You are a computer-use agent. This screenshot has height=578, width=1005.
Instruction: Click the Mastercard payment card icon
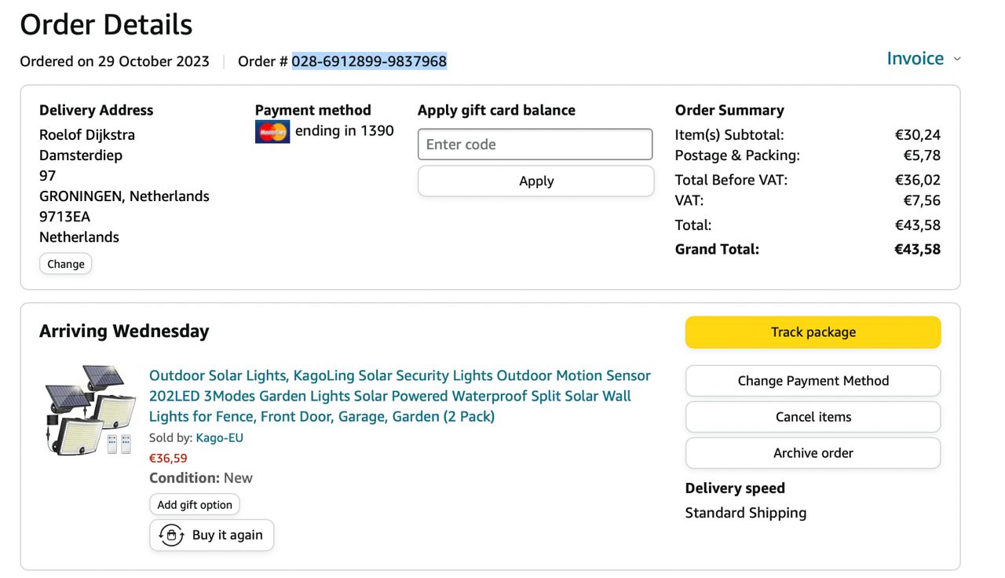(272, 132)
